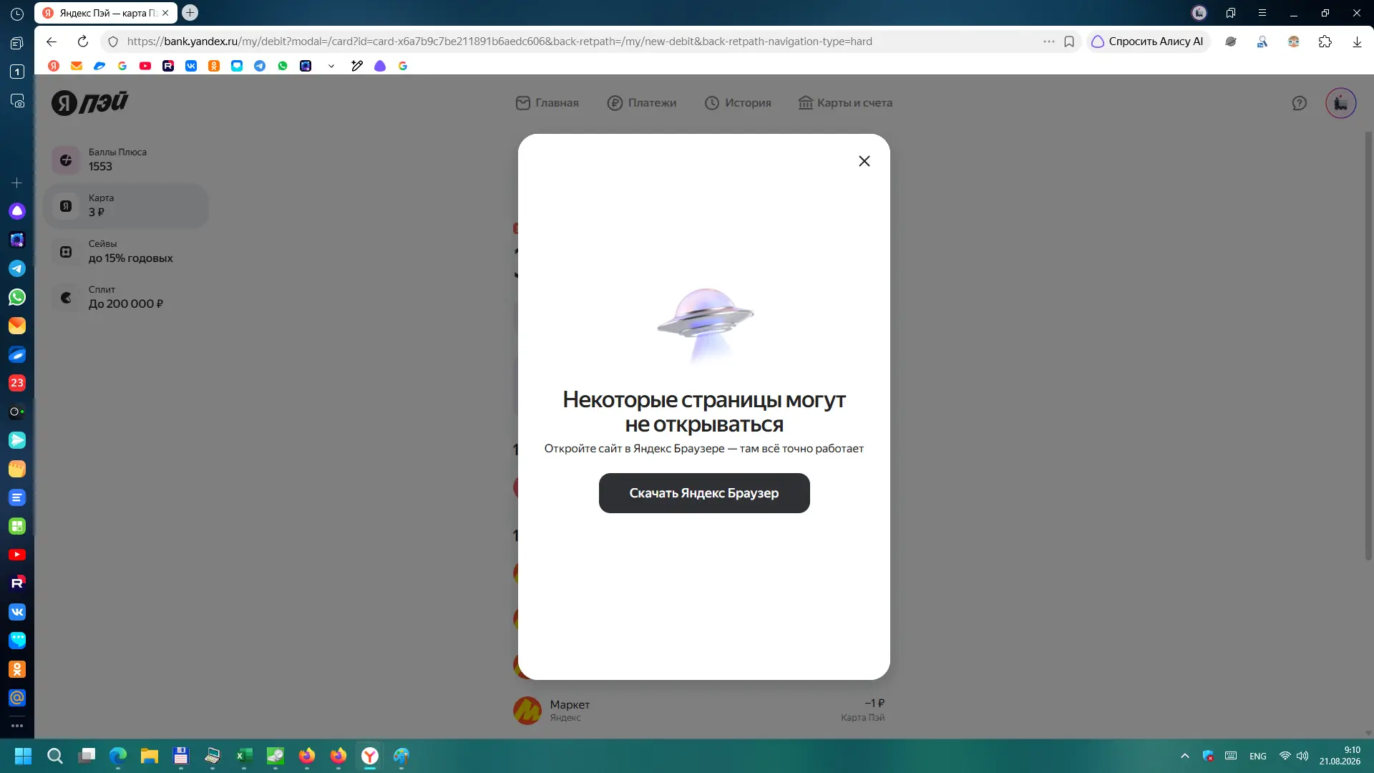Click Спросить Алису AI button

click(x=1148, y=42)
